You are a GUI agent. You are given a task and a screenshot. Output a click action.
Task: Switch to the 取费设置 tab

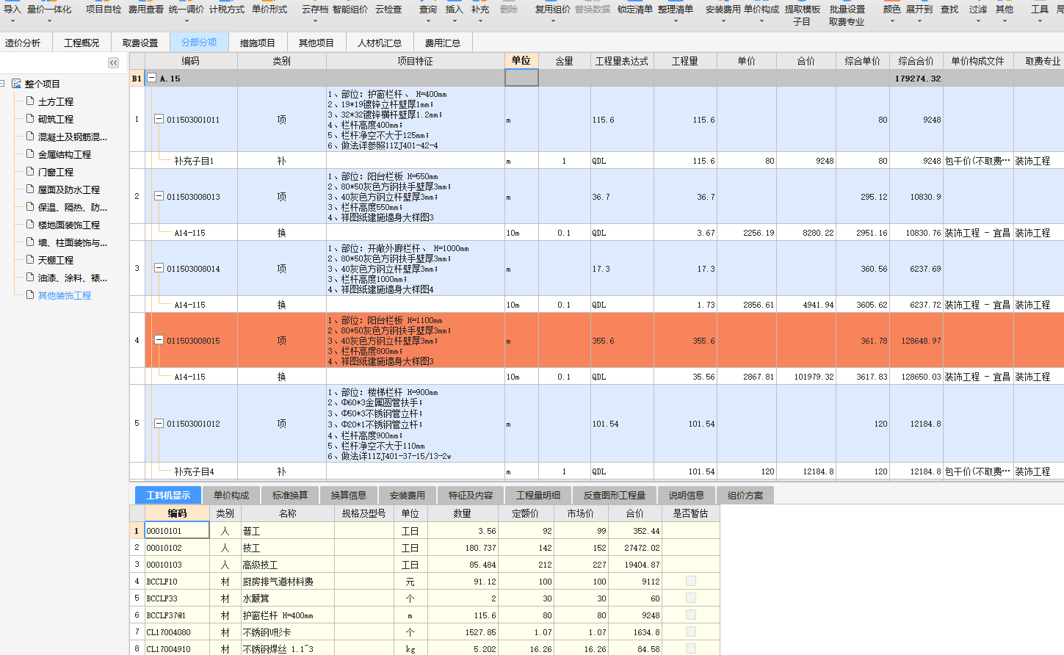click(140, 43)
